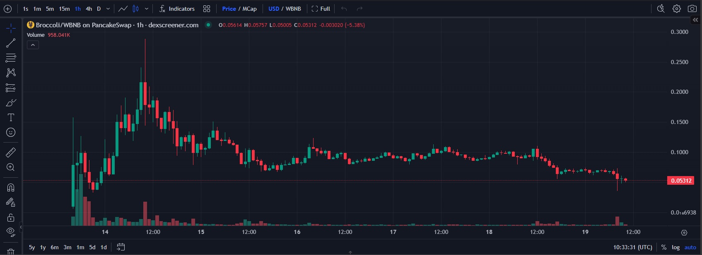702x255 pixels.
Task: Toggle log scale on price axis
Action: tap(675, 247)
